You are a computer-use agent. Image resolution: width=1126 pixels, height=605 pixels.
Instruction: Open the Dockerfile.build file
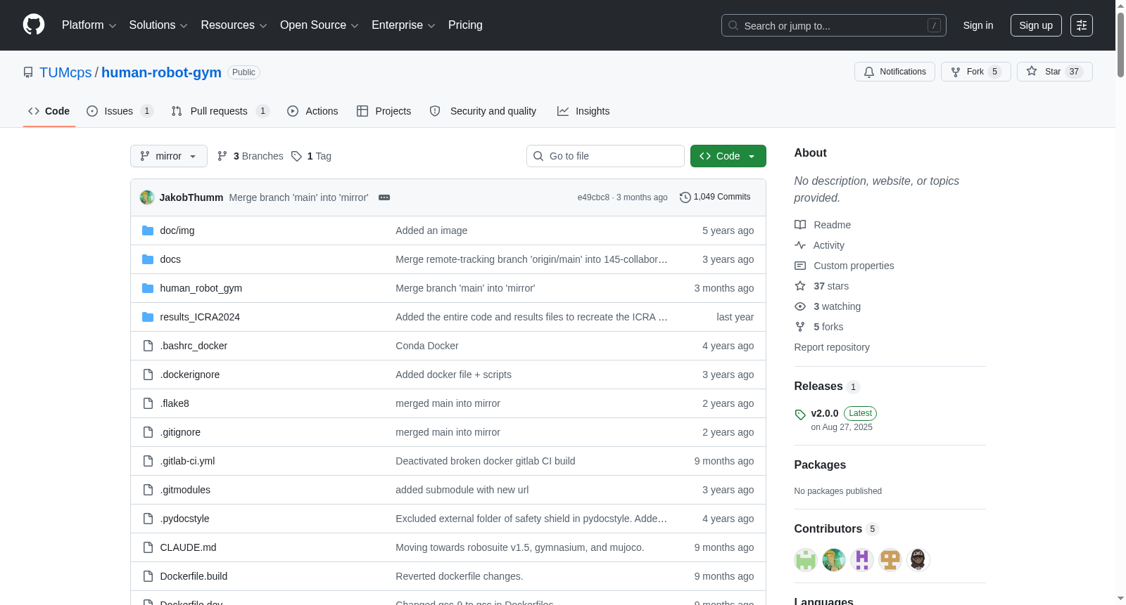tap(194, 576)
